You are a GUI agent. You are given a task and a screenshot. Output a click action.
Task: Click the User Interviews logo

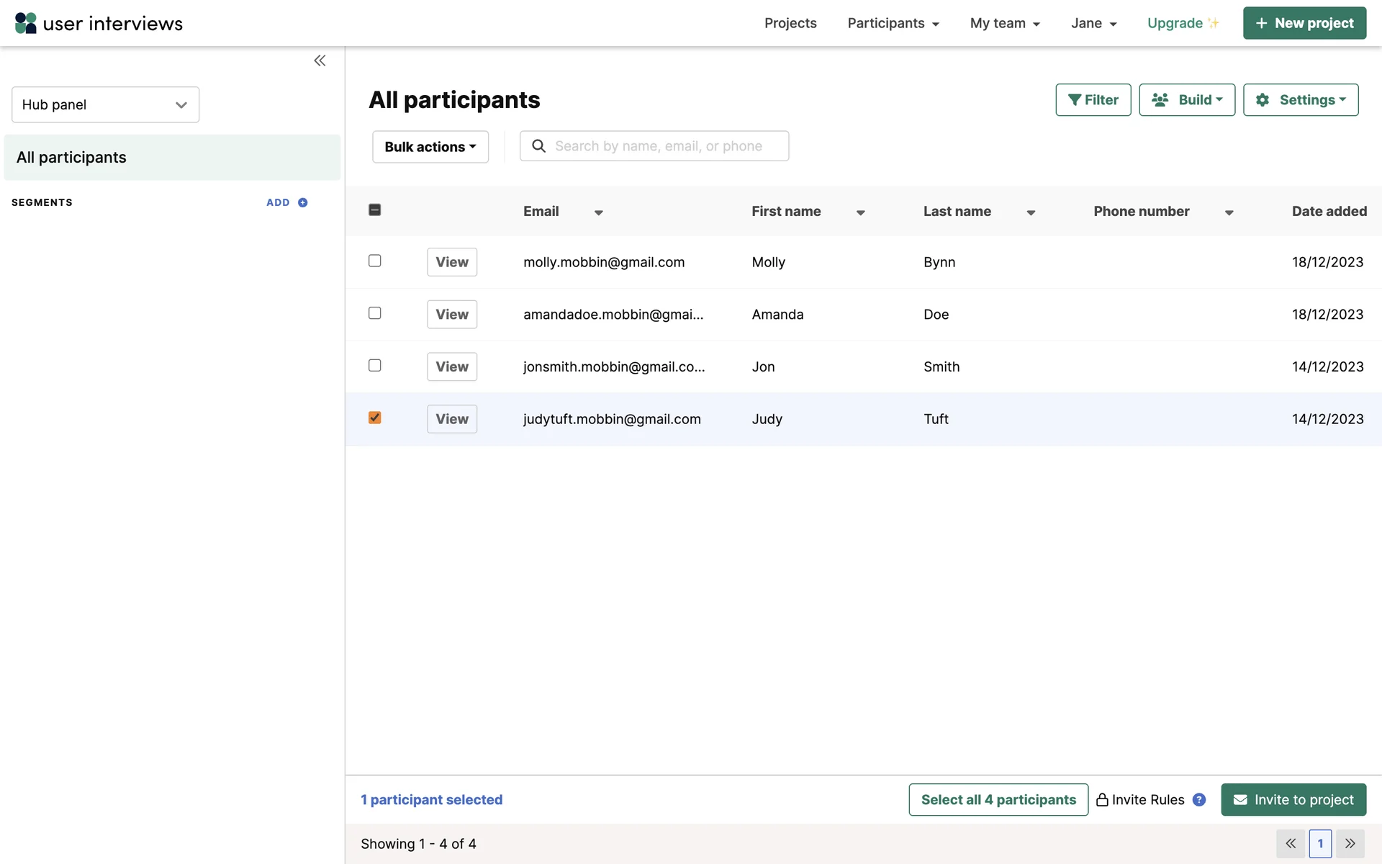(99, 23)
